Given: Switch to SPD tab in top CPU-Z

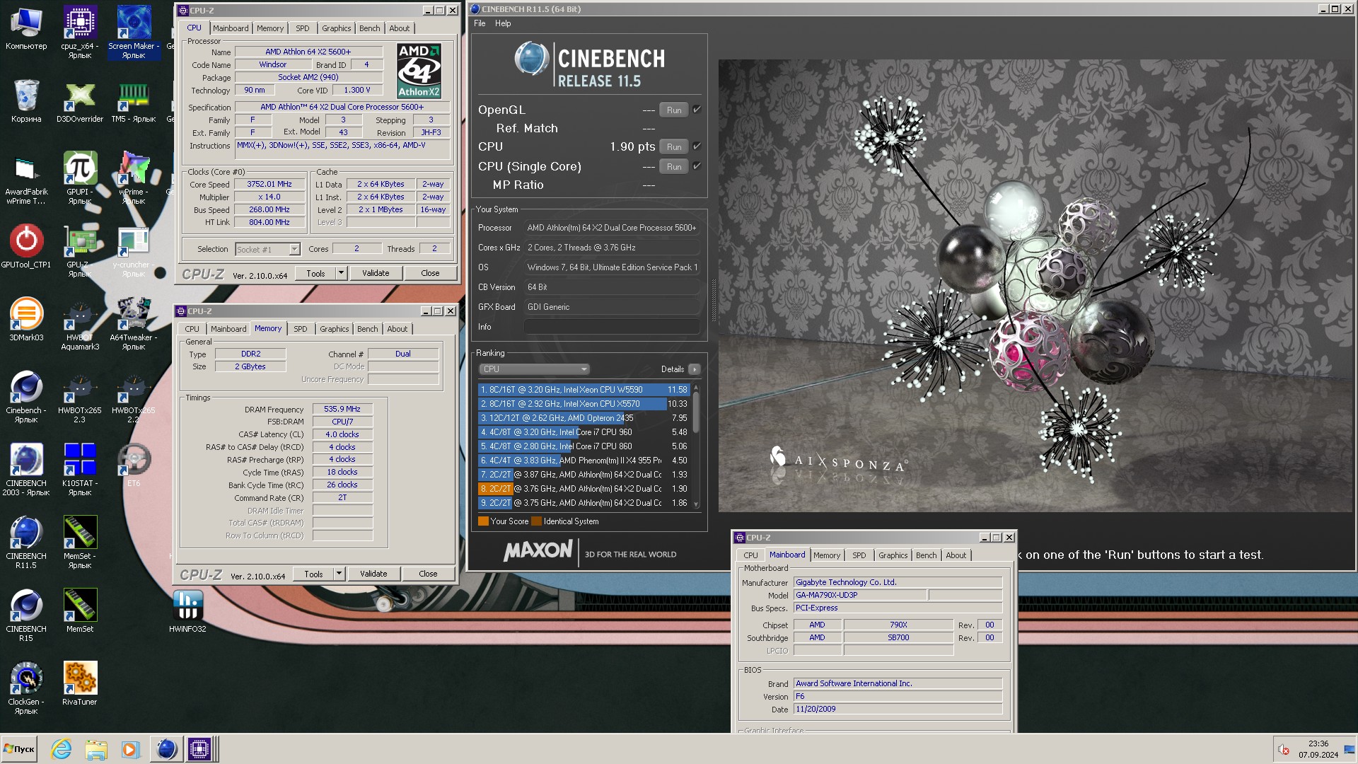Looking at the screenshot, I should (303, 28).
